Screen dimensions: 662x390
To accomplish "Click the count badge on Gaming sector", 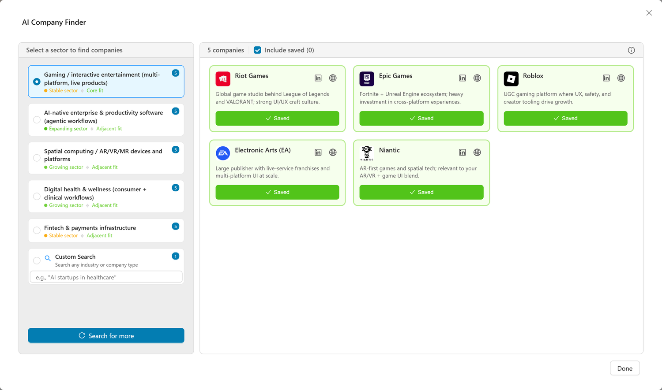I will (176, 73).
